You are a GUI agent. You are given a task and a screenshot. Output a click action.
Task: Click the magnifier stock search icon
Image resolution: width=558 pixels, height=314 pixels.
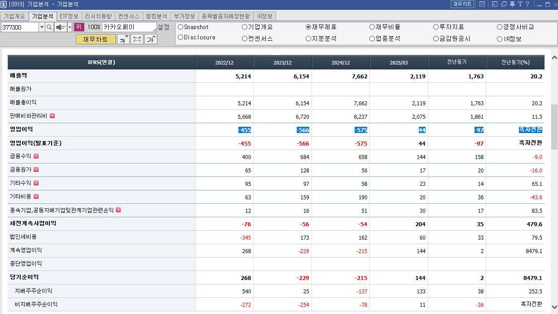point(49,27)
